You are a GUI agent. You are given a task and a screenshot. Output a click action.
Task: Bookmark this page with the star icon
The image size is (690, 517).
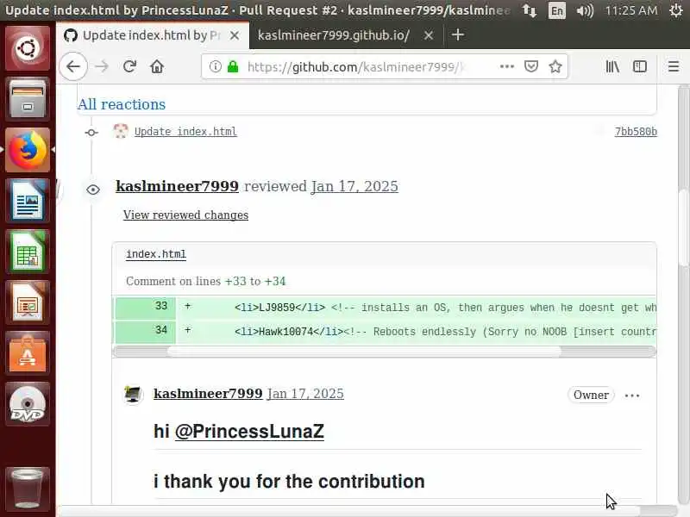click(555, 66)
